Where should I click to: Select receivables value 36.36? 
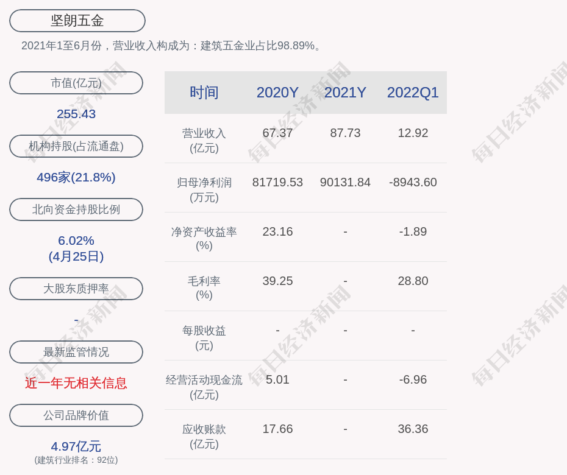tap(413, 429)
